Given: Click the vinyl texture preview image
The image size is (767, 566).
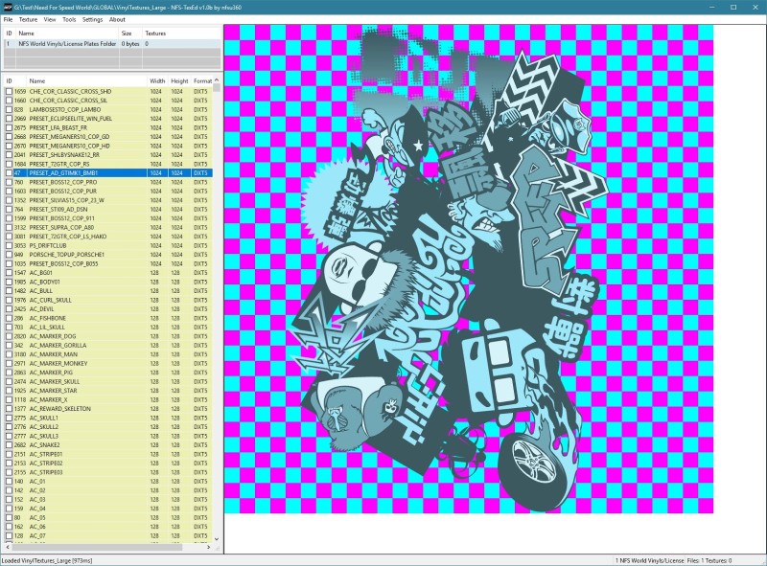Looking at the screenshot, I should click(469, 269).
